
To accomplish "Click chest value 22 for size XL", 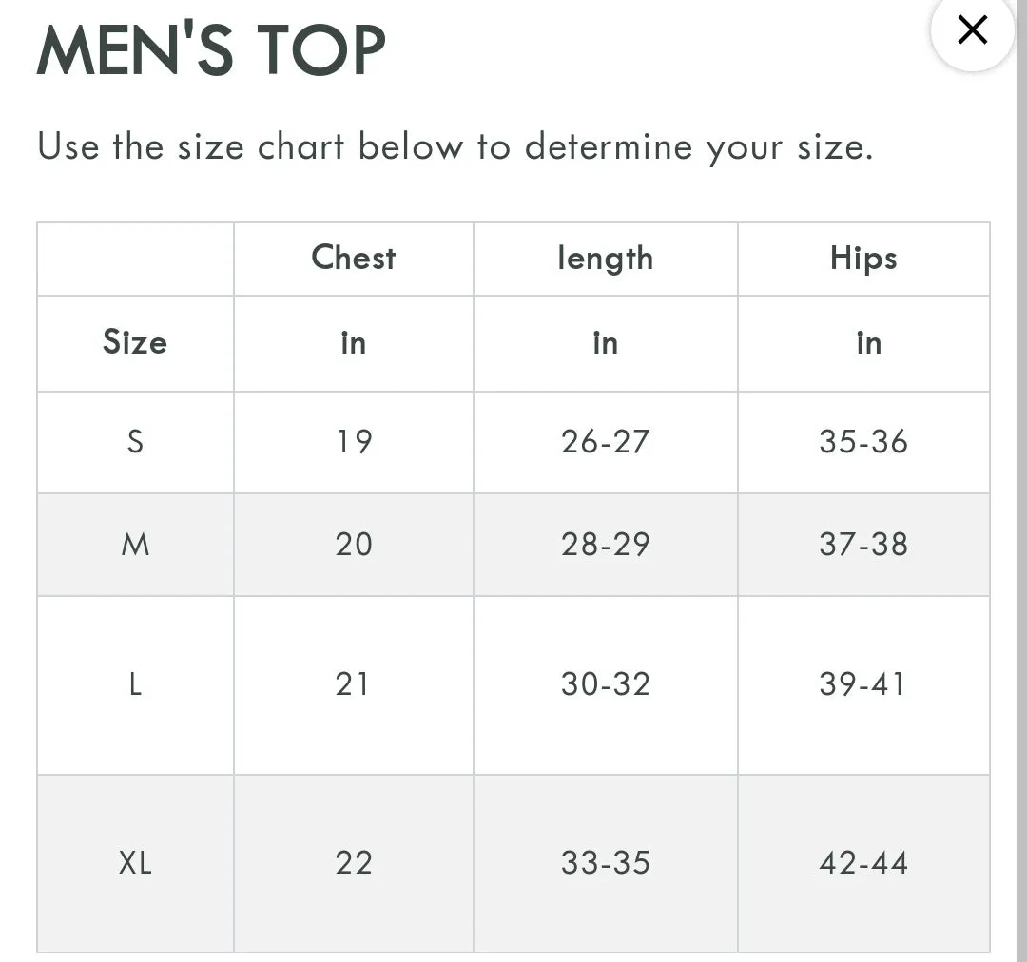I will tap(354, 862).
